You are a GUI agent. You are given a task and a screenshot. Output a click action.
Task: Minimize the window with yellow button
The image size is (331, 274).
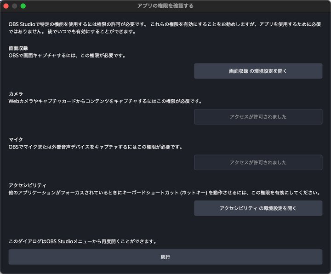pos(15,6)
